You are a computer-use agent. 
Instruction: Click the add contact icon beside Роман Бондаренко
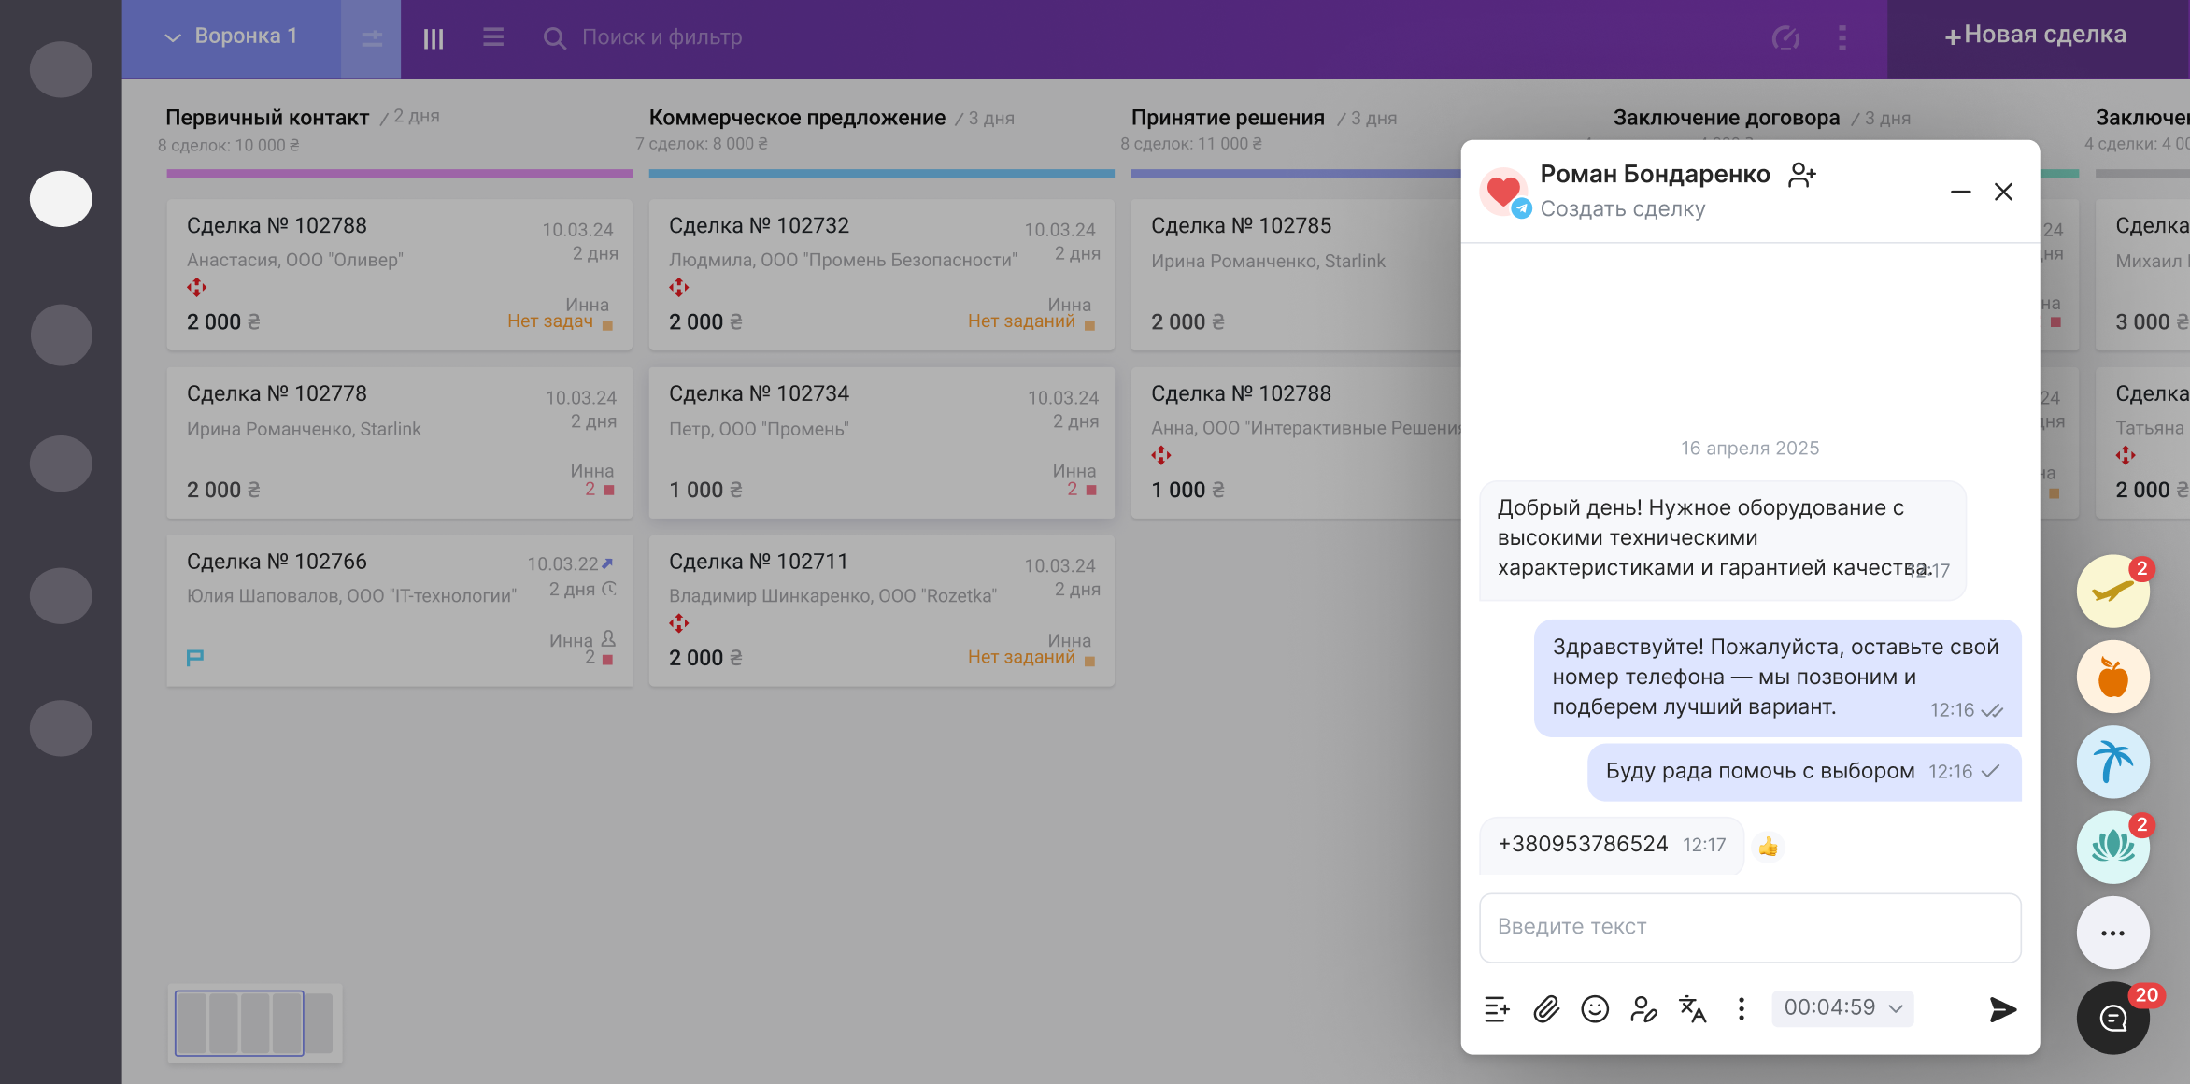(x=1801, y=175)
